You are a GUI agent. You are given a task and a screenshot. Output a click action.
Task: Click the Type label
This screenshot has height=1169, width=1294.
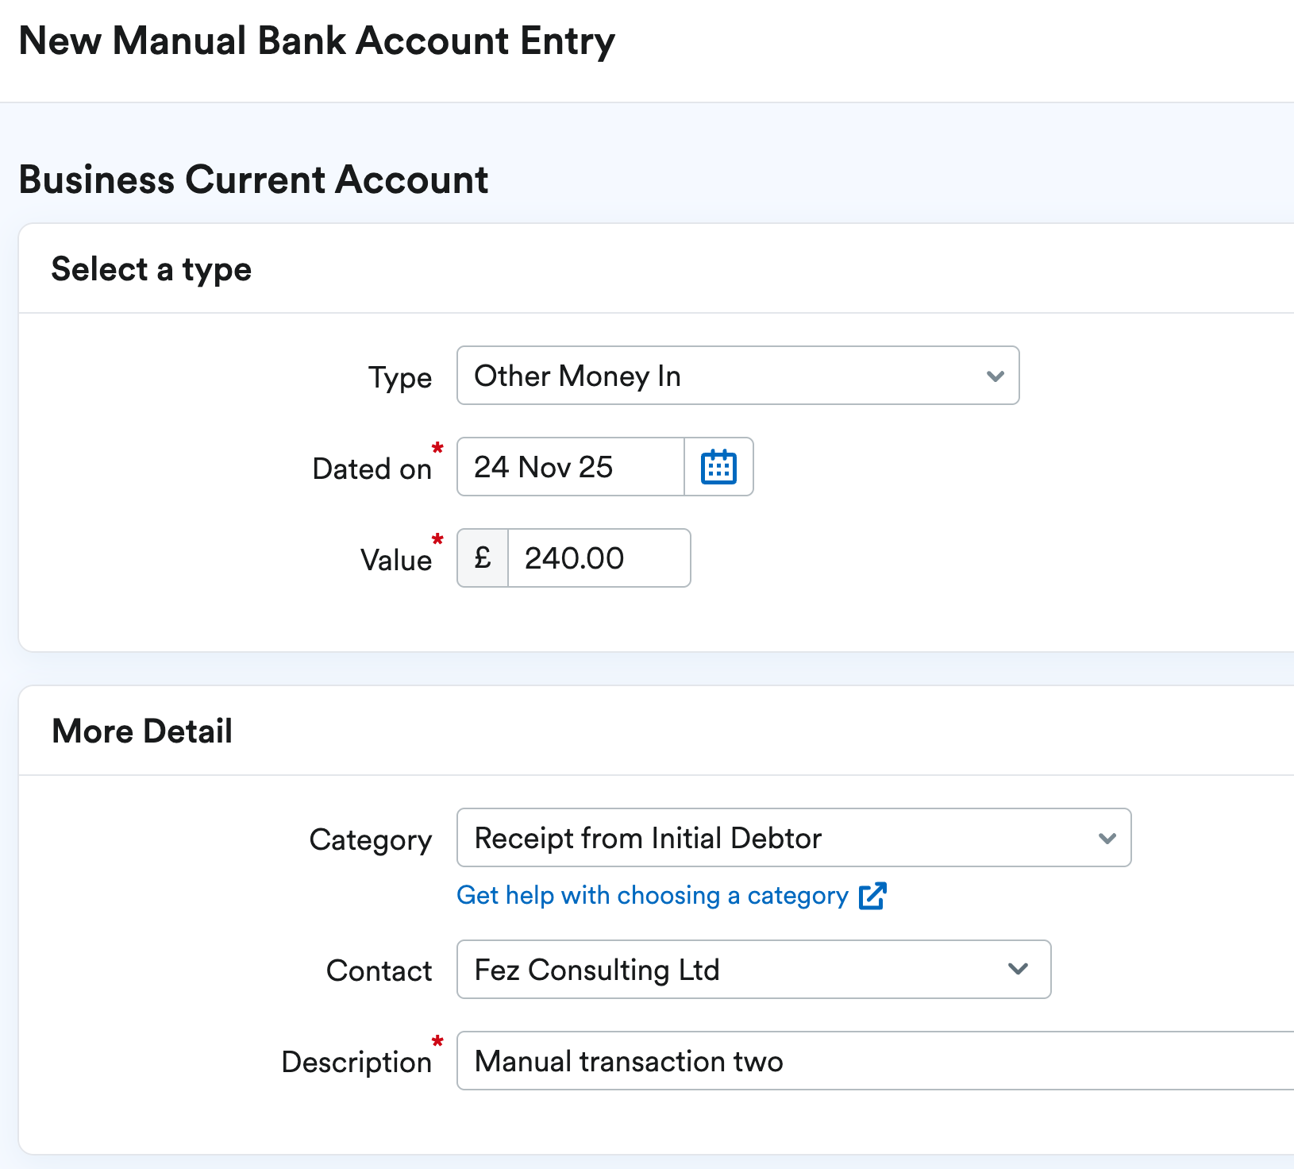click(x=400, y=378)
